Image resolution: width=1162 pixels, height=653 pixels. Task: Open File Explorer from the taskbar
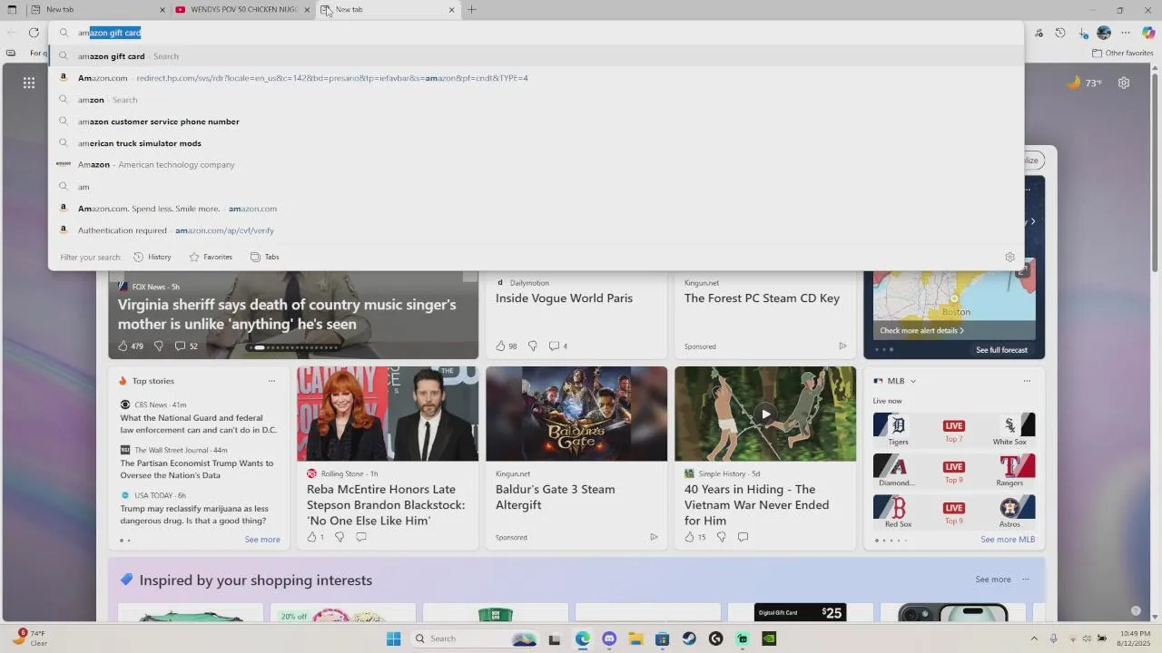635,638
